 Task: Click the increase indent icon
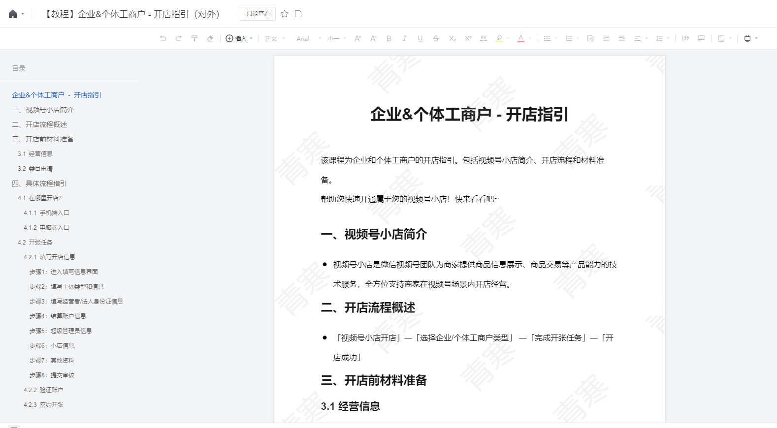click(622, 38)
